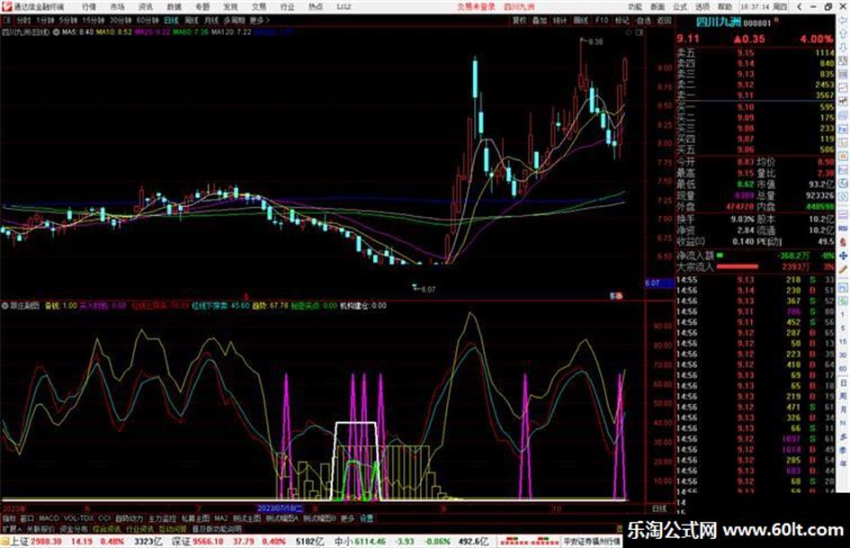This screenshot has width=850, height=548.
Task: Select the 月线 monthly period tab
Action: click(210, 20)
